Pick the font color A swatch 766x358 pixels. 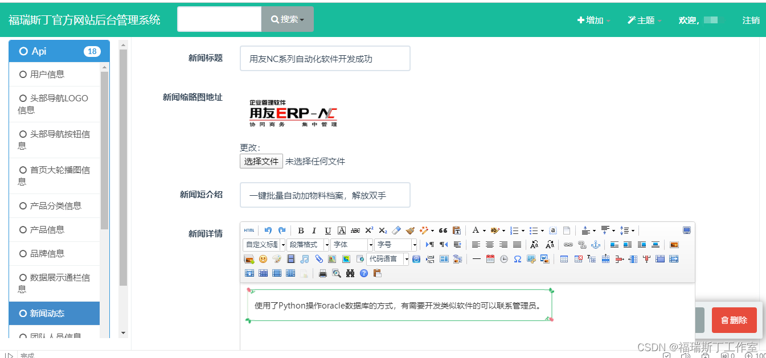(476, 231)
